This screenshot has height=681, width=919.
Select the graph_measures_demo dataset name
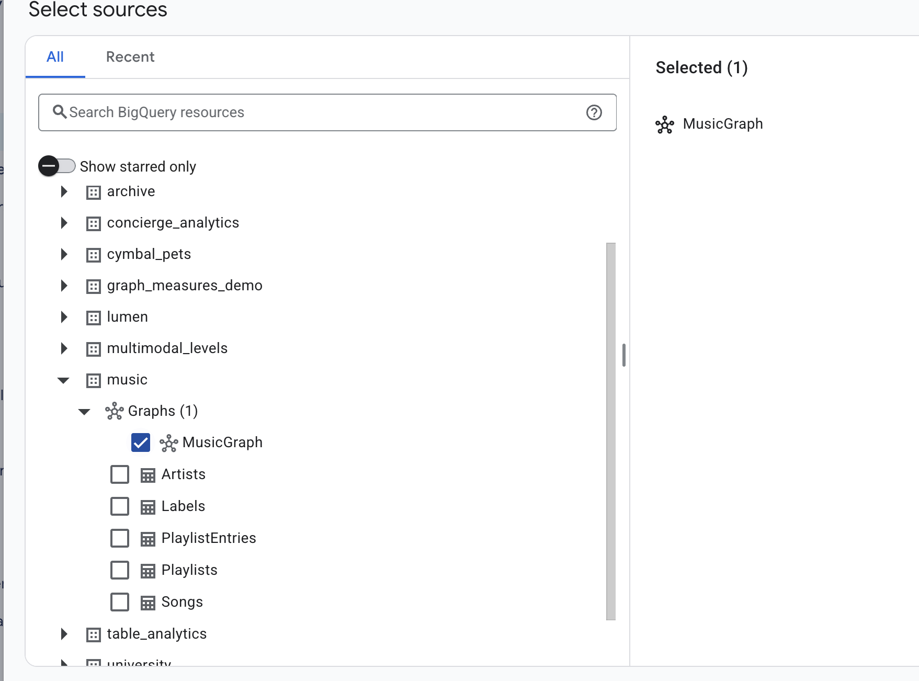[x=185, y=286]
